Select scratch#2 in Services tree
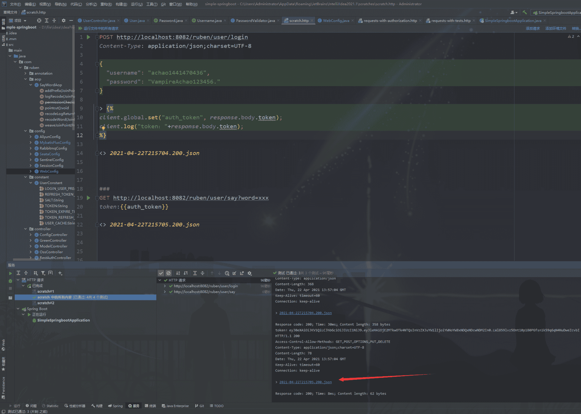The height and width of the screenshot is (414, 581). (46, 303)
